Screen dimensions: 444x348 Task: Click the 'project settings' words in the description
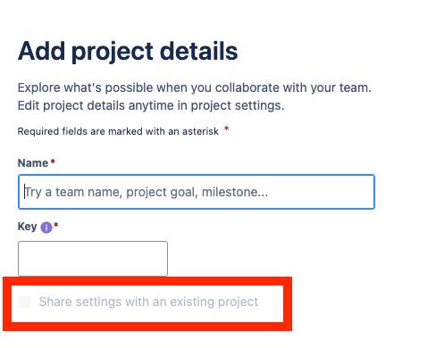238,105
